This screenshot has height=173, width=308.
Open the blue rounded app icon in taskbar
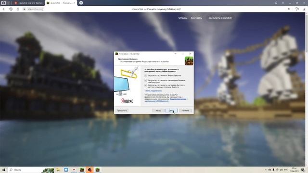pyautogui.click(x=66, y=170)
